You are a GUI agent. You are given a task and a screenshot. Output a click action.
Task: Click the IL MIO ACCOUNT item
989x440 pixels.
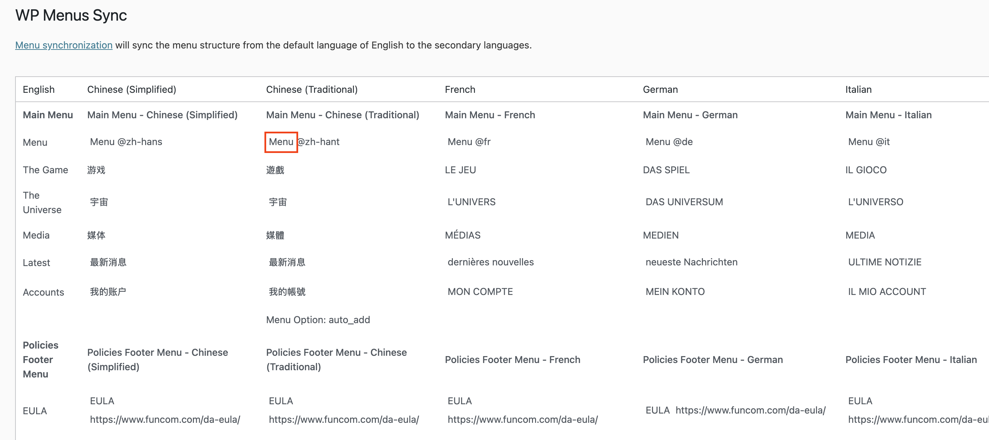[887, 292]
